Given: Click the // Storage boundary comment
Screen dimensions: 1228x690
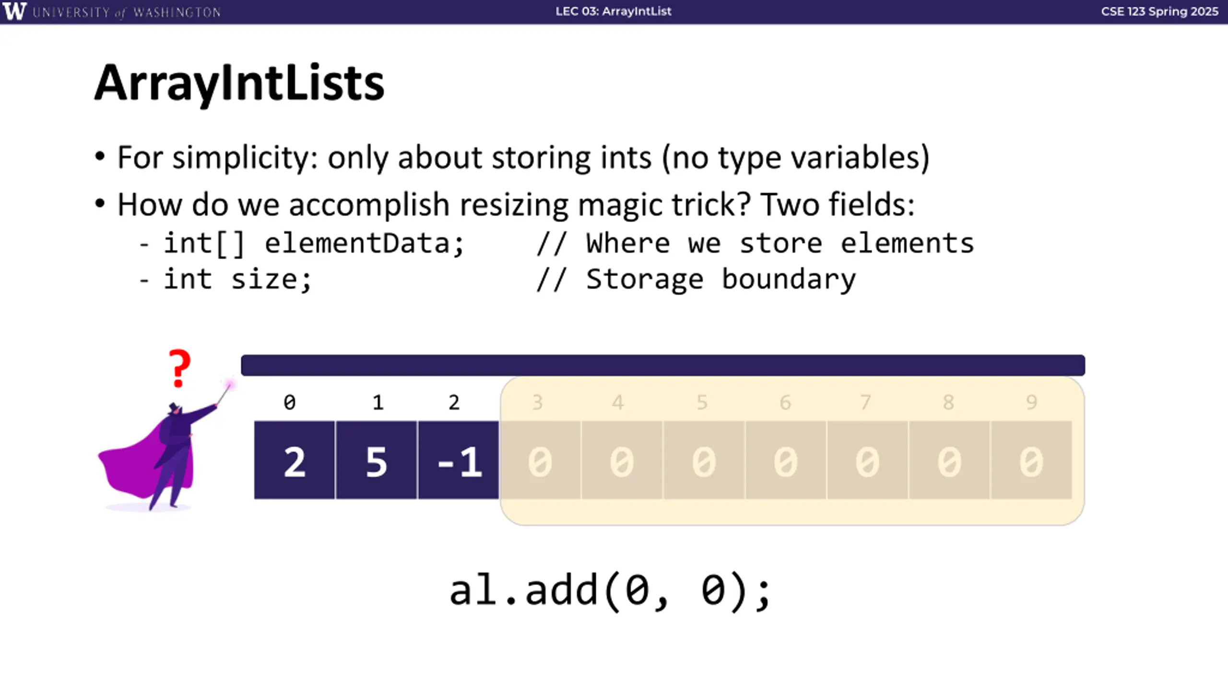Looking at the screenshot, I should pyautogui.click(x=696, y=279).
